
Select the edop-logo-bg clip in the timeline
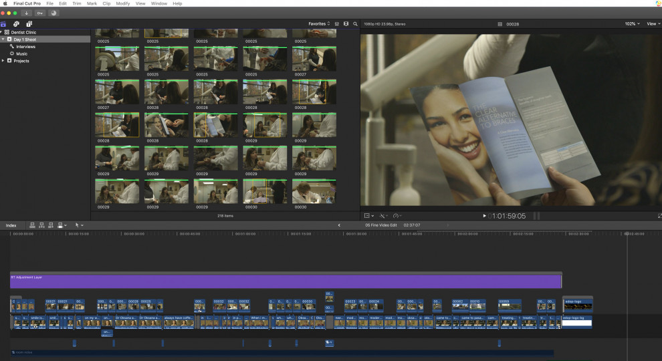(576, 322)
